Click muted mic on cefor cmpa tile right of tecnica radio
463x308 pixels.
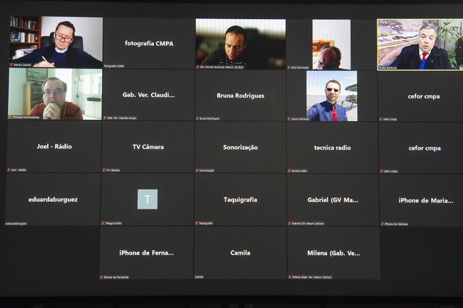(381, 171)
